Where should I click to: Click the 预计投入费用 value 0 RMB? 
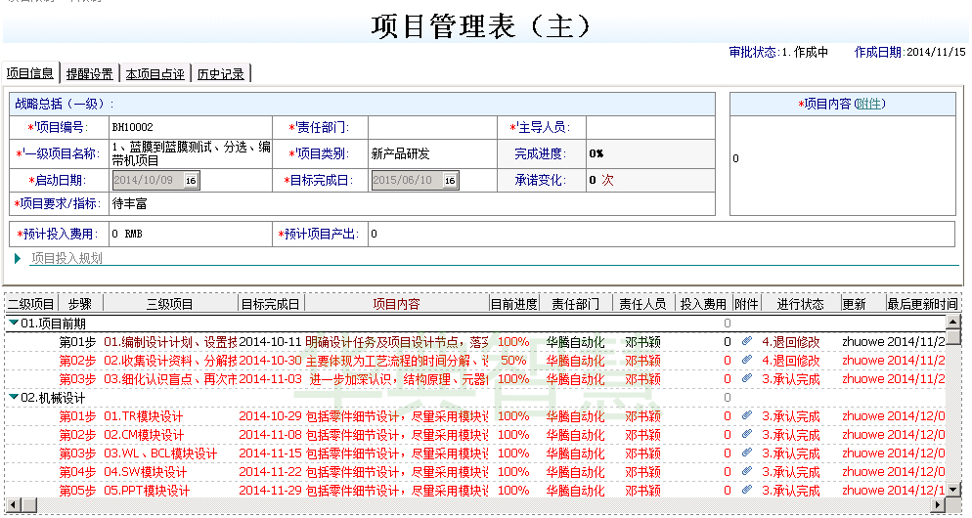click(127, 234)
